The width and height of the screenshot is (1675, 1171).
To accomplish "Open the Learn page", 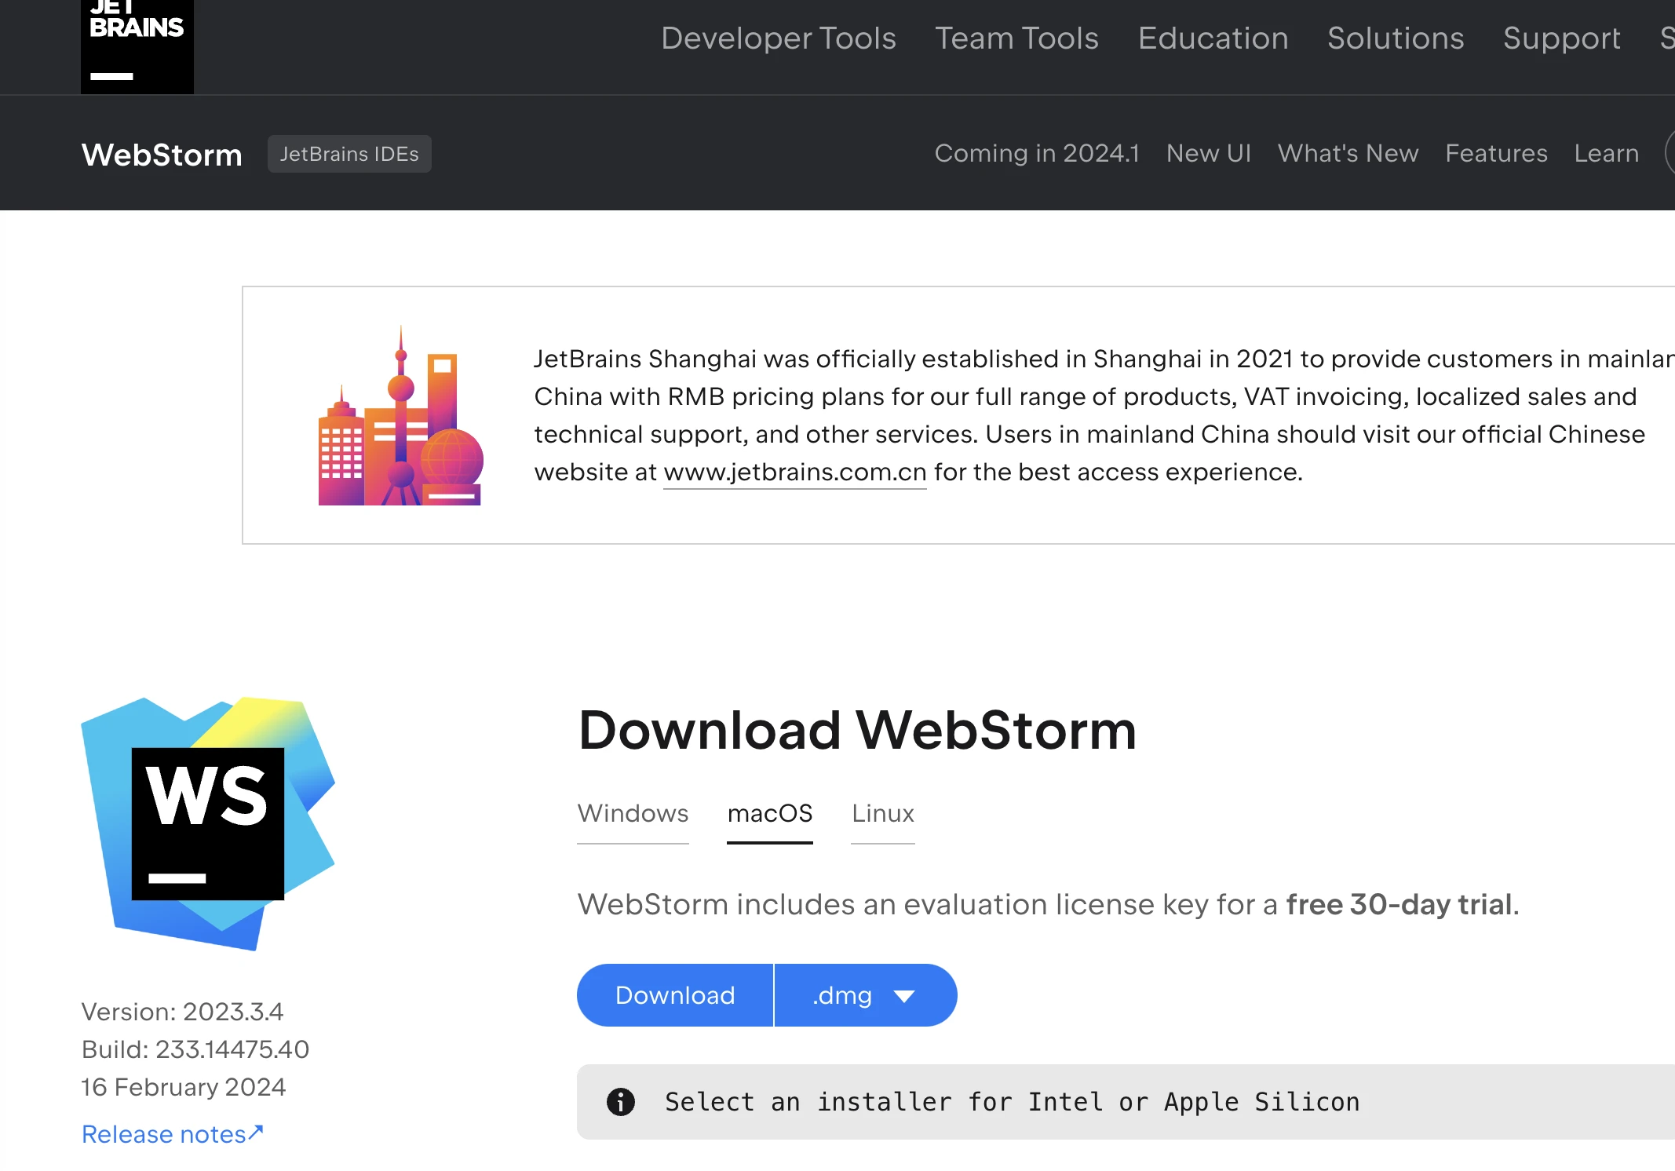I will coord(1607,153).
